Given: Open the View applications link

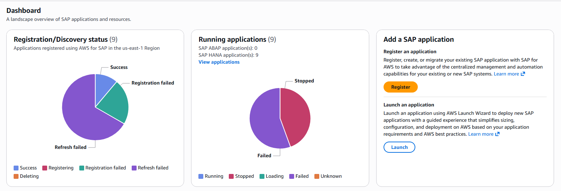Looking at the screenshot, I should point(219,62).
